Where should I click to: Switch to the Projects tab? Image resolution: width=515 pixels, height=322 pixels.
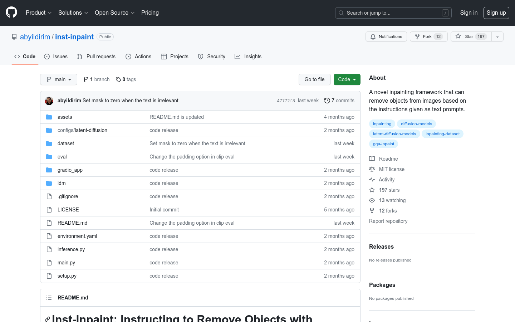[x=175, y=57]
